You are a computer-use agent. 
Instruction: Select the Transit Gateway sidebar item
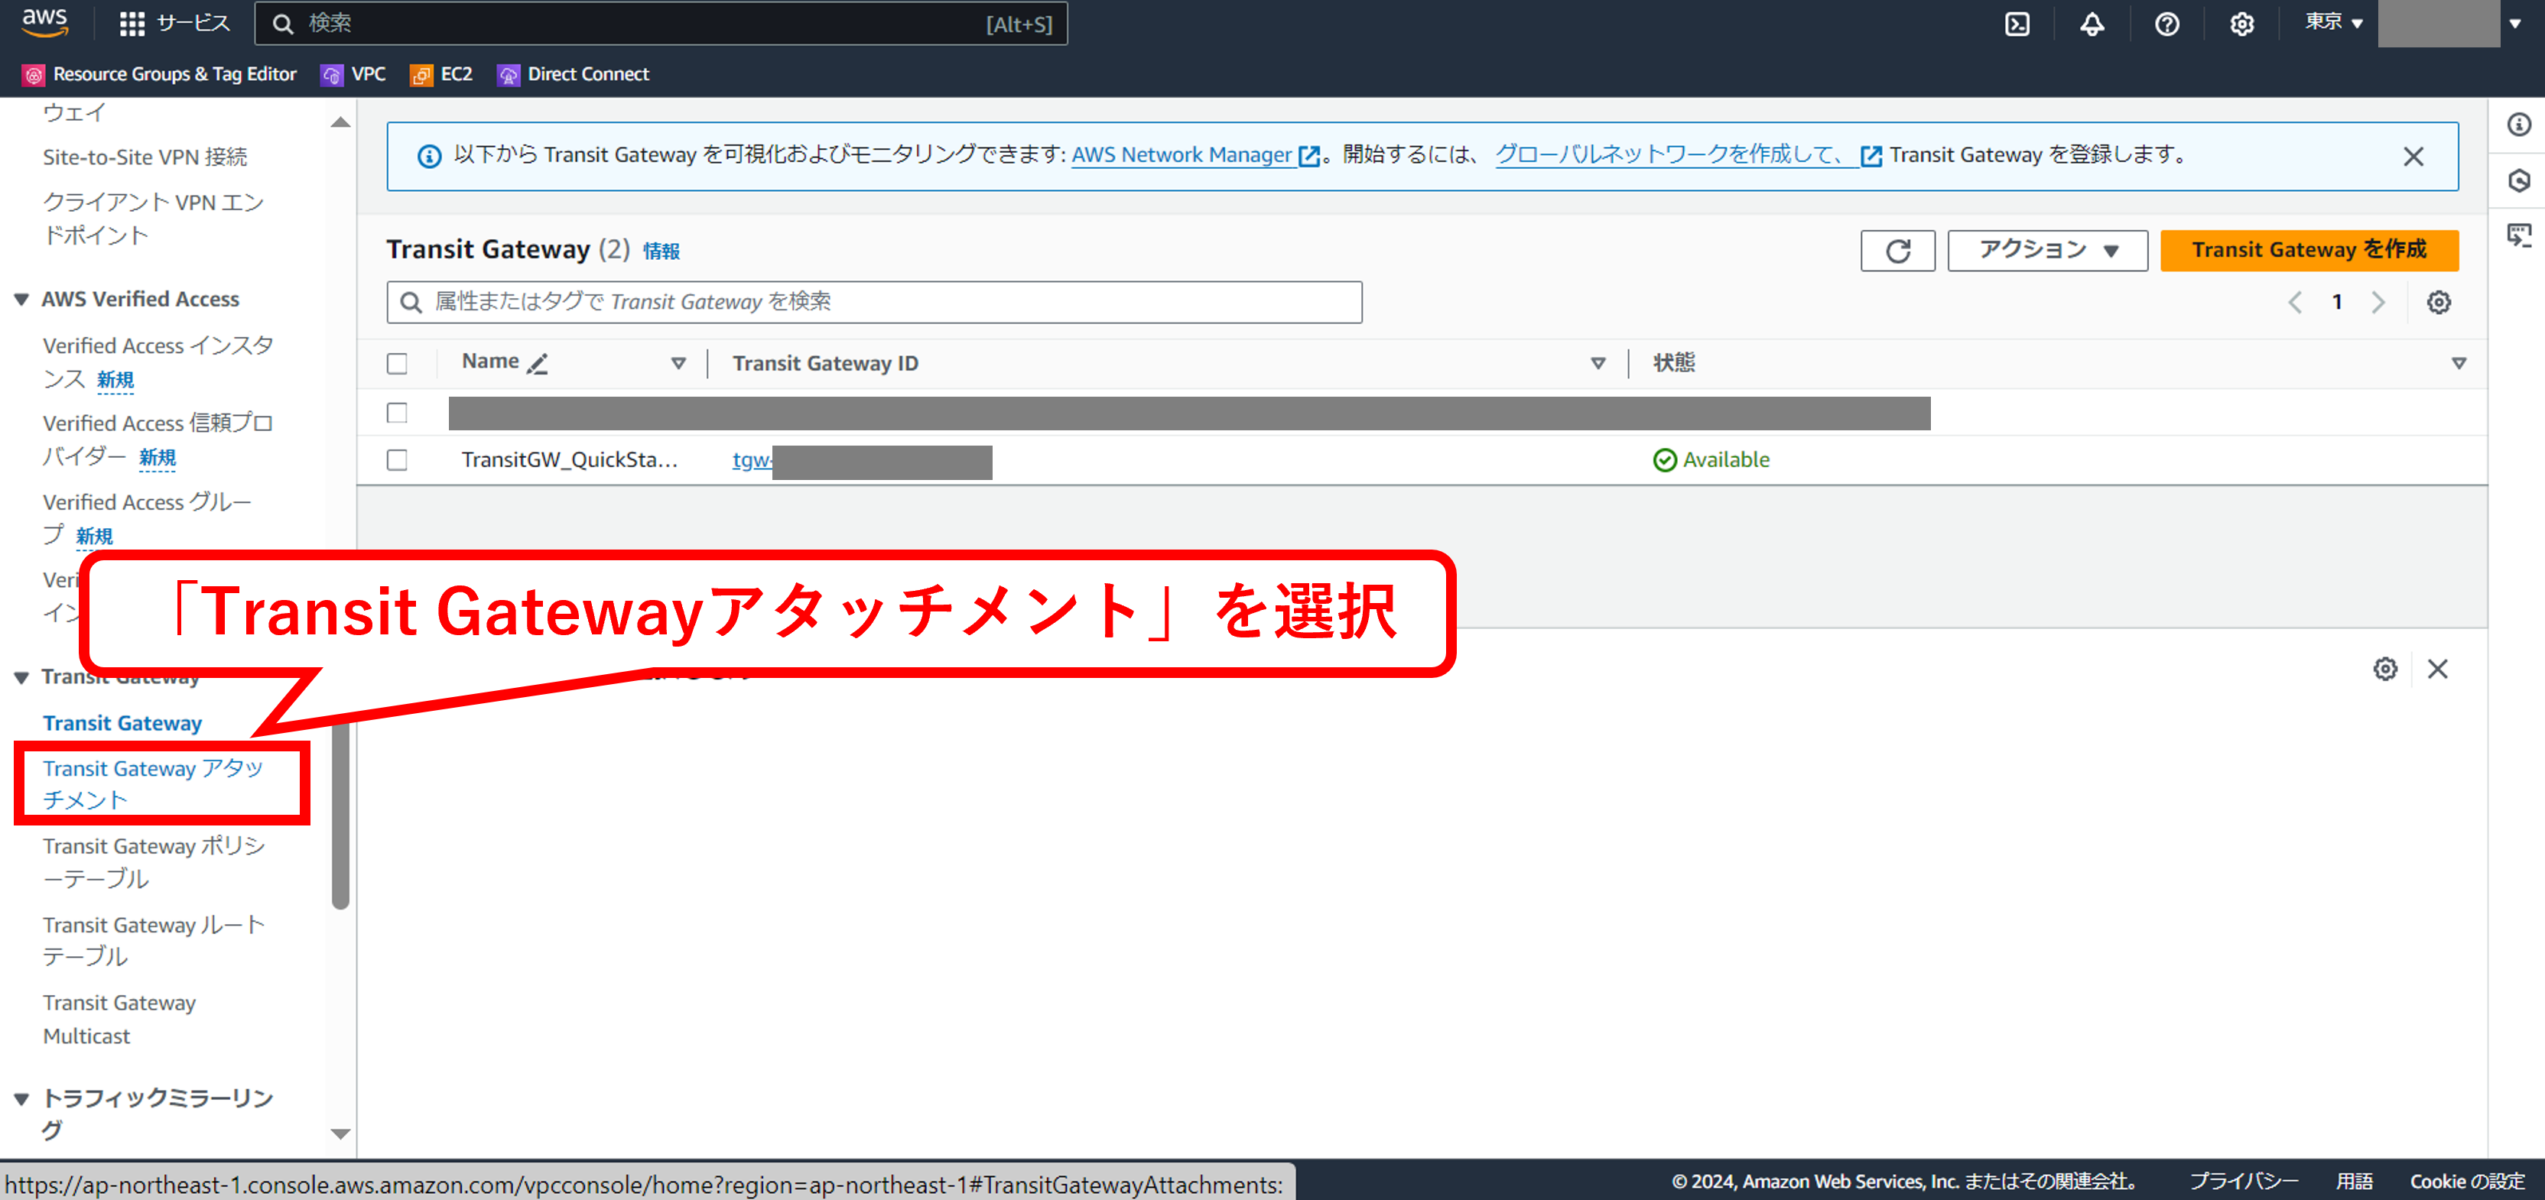pos(122,723)
